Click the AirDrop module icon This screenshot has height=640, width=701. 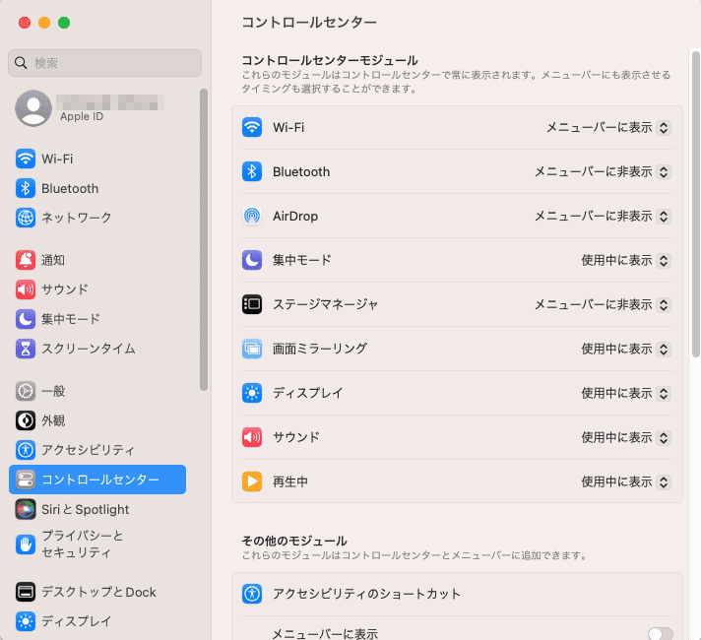tap(252, 216)
